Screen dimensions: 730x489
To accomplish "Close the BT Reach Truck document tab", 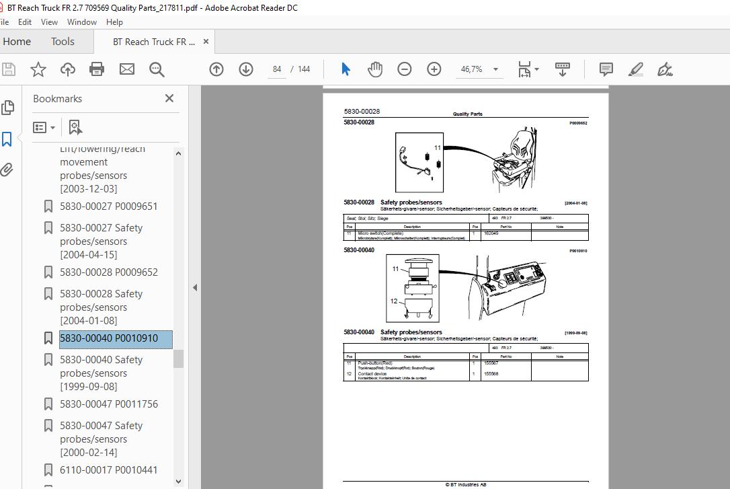I will coord(206,42).
